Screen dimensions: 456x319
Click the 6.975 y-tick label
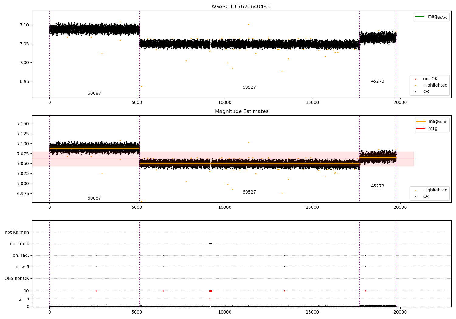tap(23, 194)
